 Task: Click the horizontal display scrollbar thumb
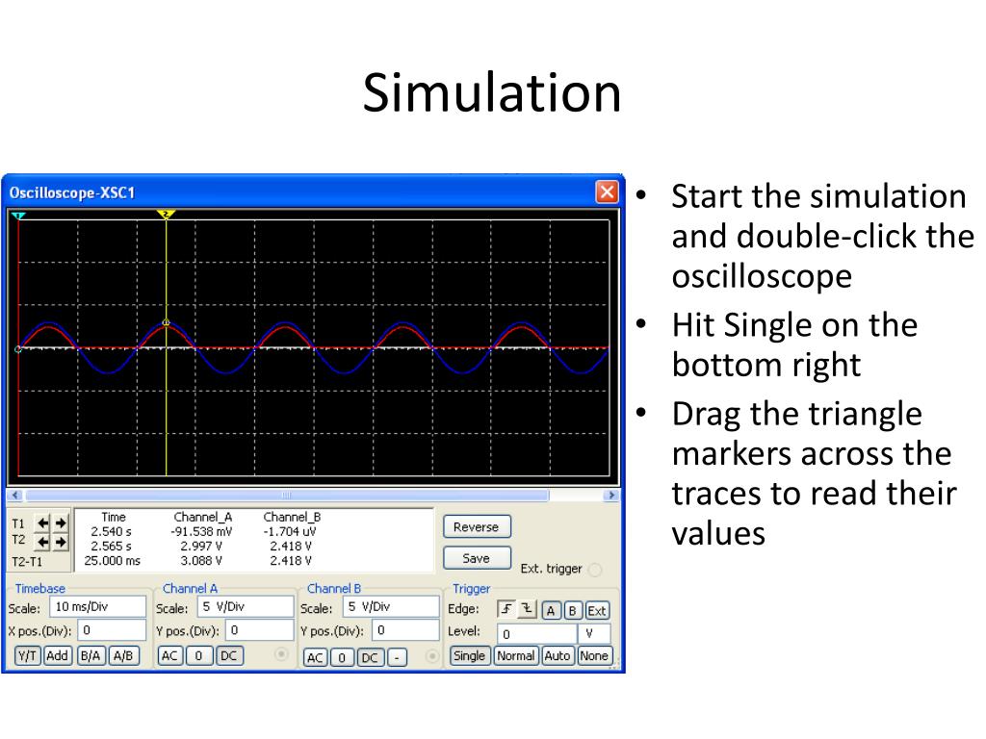pos(286,496)
